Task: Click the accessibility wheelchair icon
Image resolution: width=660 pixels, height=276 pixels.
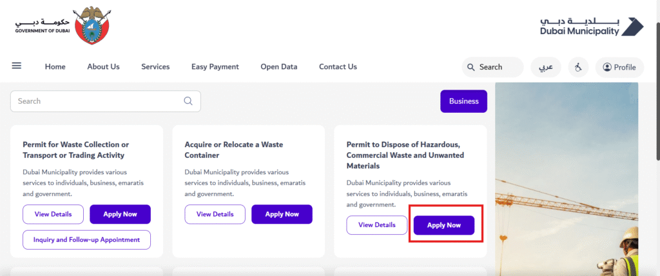Action: coord(579,67)
